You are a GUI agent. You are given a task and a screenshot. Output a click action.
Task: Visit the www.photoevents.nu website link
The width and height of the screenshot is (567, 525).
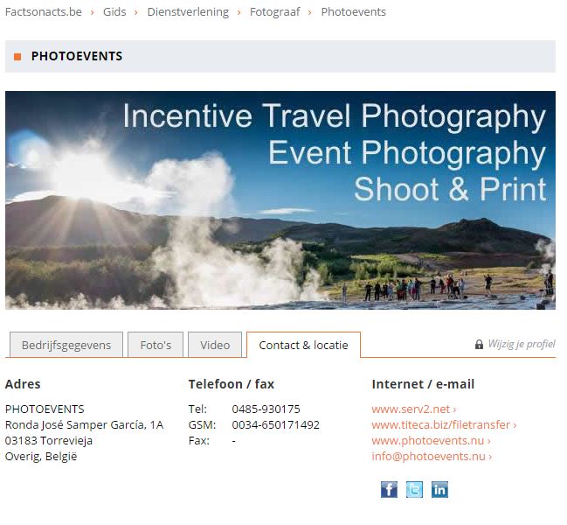click(431, 440)
